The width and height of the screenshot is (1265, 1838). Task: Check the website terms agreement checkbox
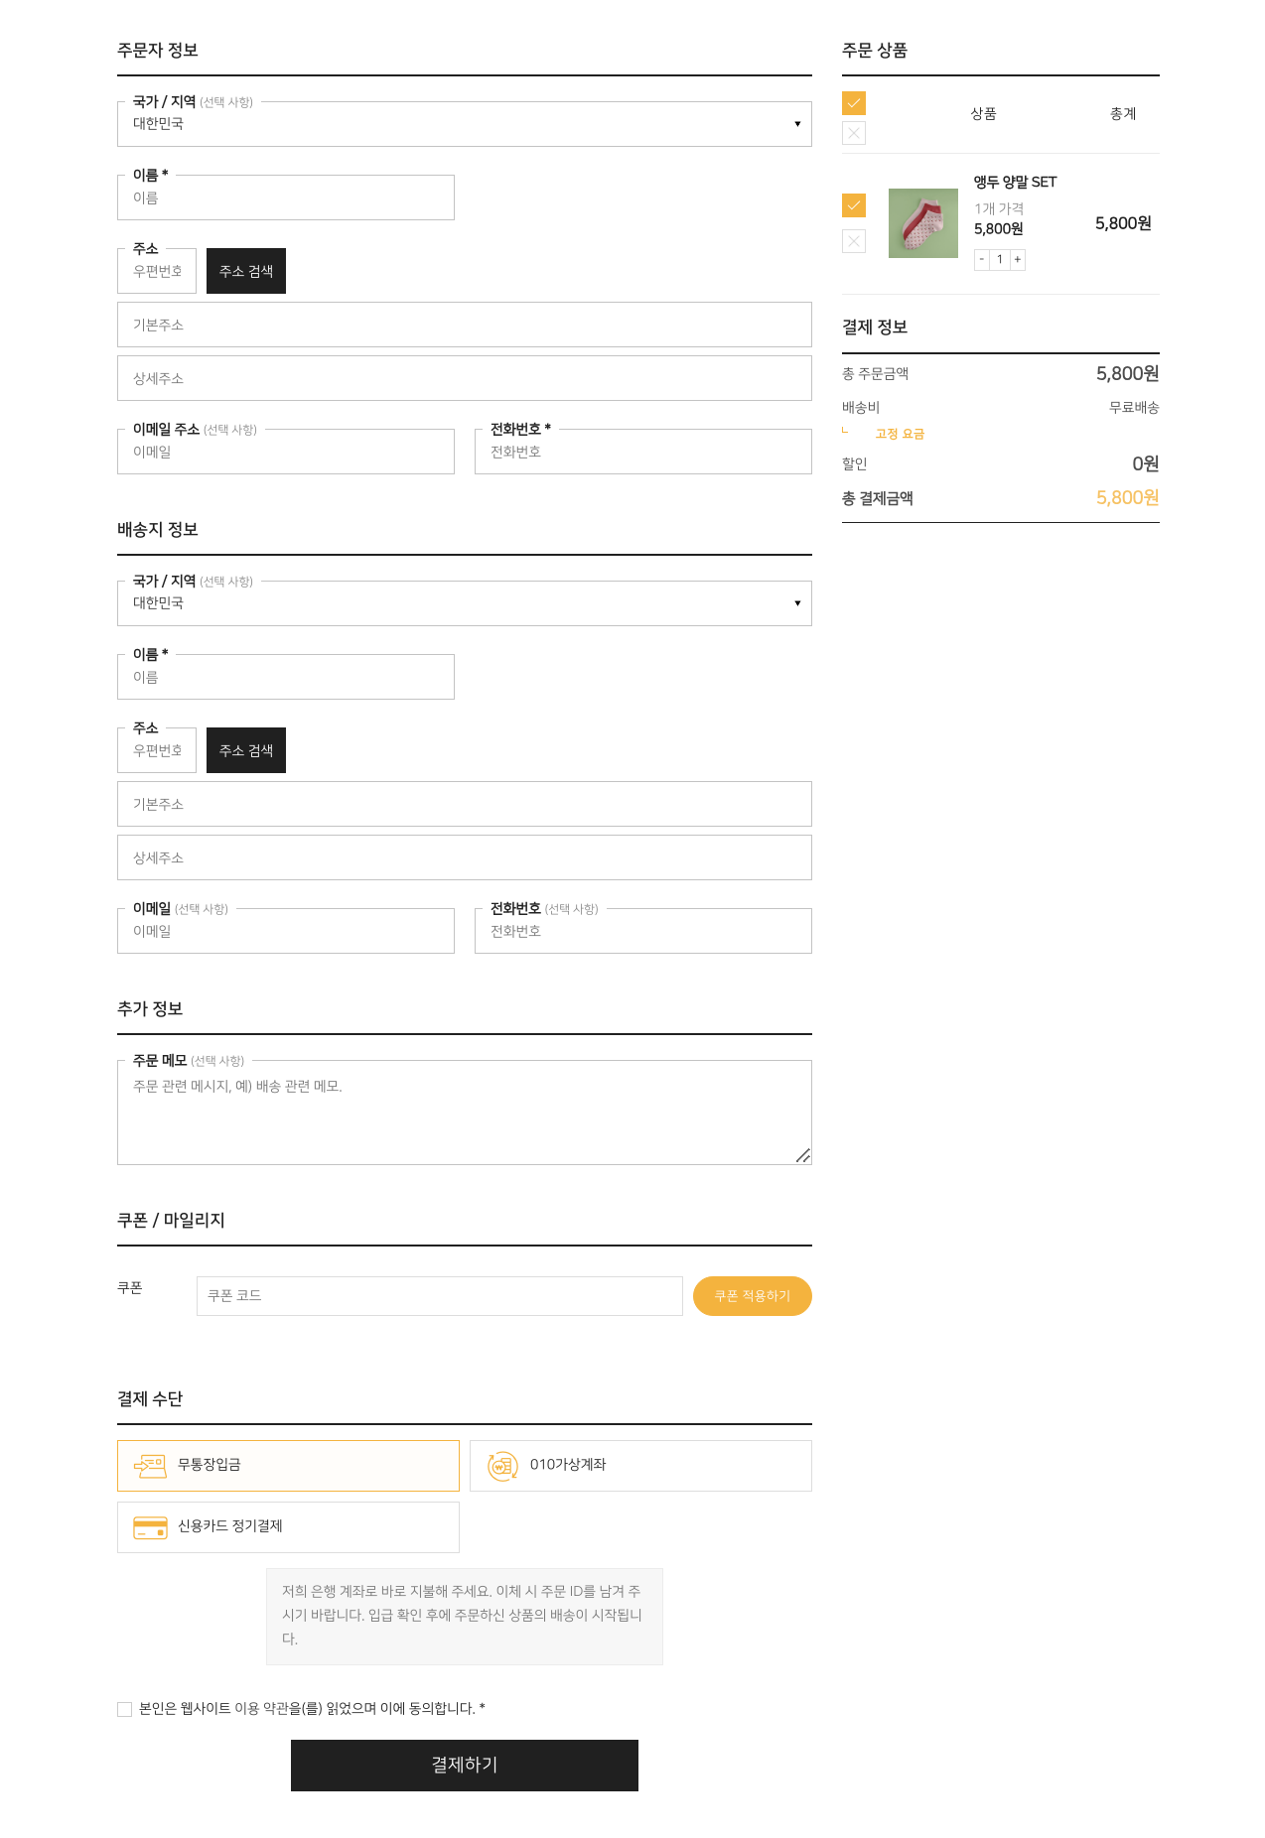click(124, 1709)
